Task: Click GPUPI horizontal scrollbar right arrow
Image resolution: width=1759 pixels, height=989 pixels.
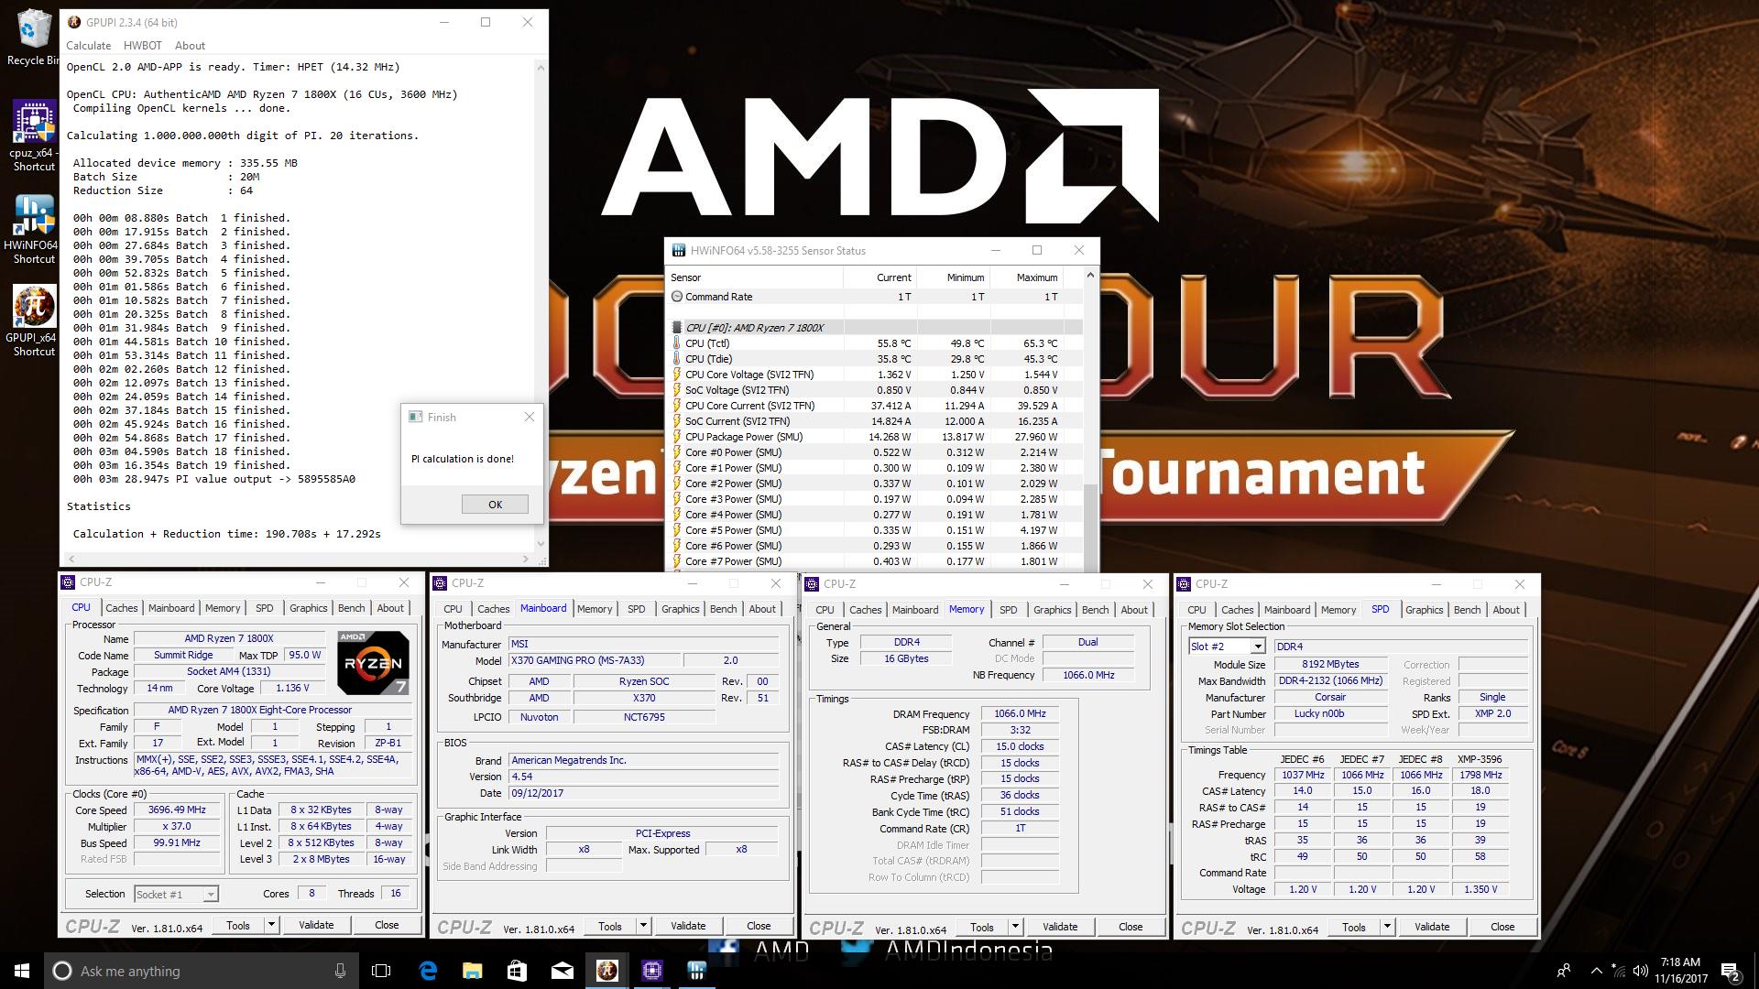Action: tap(526, 559)
